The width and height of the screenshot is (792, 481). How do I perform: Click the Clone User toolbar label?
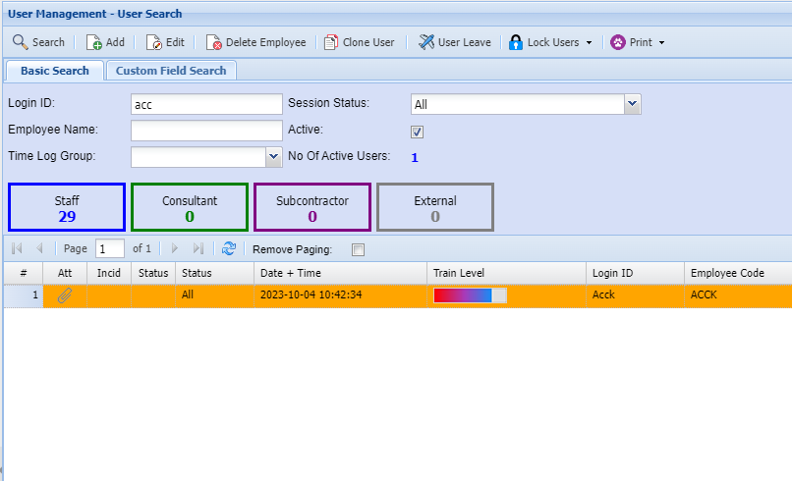(368, 42)
